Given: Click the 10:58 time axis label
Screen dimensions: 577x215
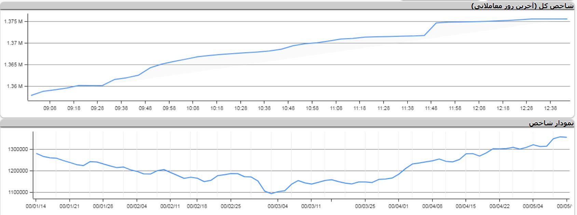Looking at the screenshot, I should 312,108.
